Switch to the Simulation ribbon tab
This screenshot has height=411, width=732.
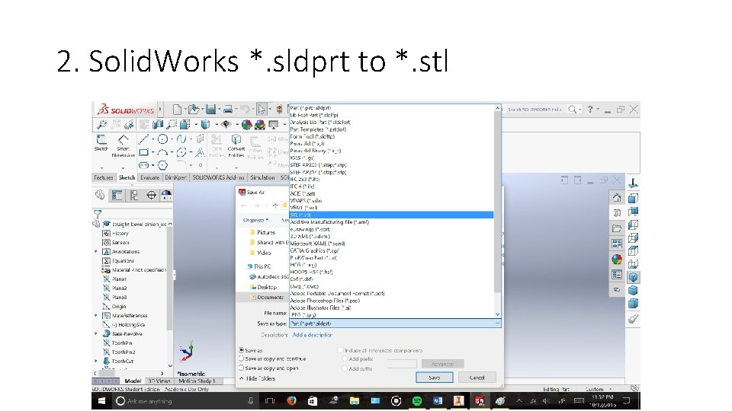point(262,177)
